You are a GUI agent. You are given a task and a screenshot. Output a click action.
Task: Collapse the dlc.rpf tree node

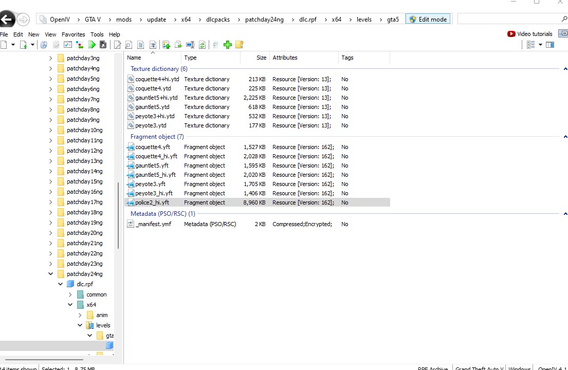[x=61, y=284]
